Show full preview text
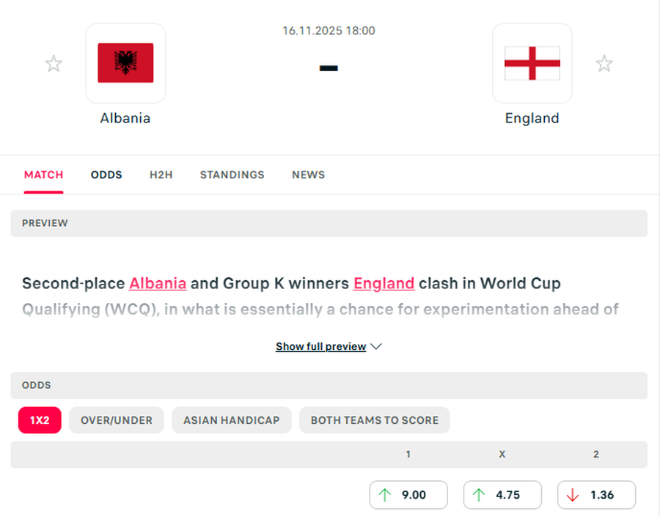The height and width of the screenshot is (517, 660). (320, 347)
